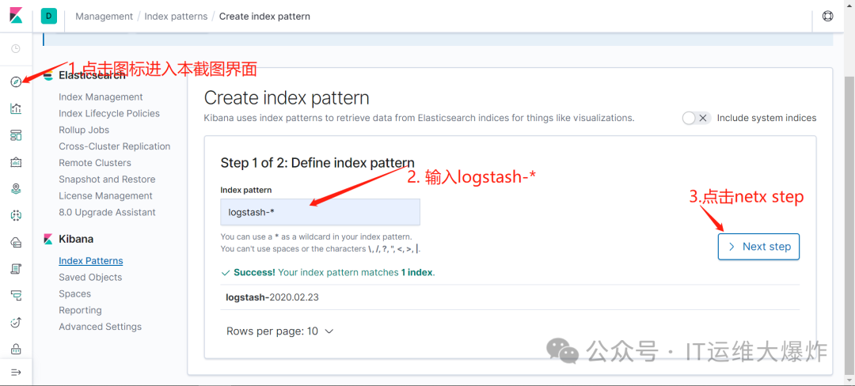Open Saved Objects link
The image size is (855, 386).
[x=90, y=277]
